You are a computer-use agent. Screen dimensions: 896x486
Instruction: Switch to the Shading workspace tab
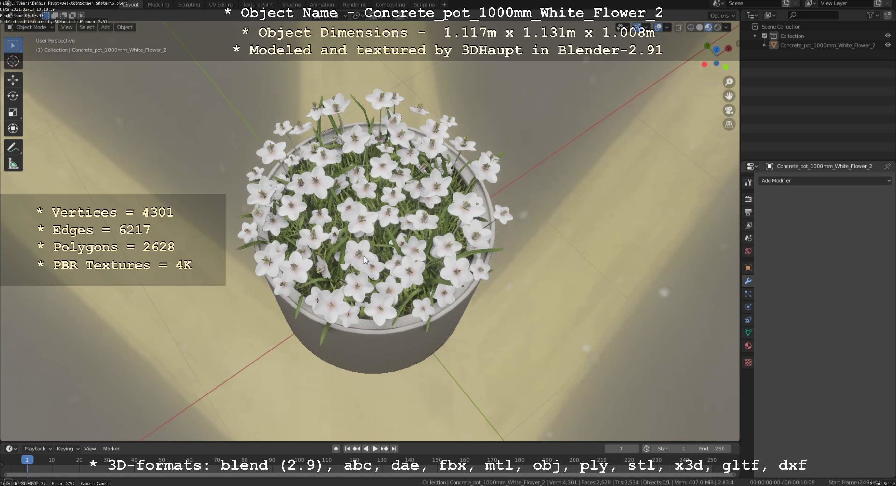[291, 5]
